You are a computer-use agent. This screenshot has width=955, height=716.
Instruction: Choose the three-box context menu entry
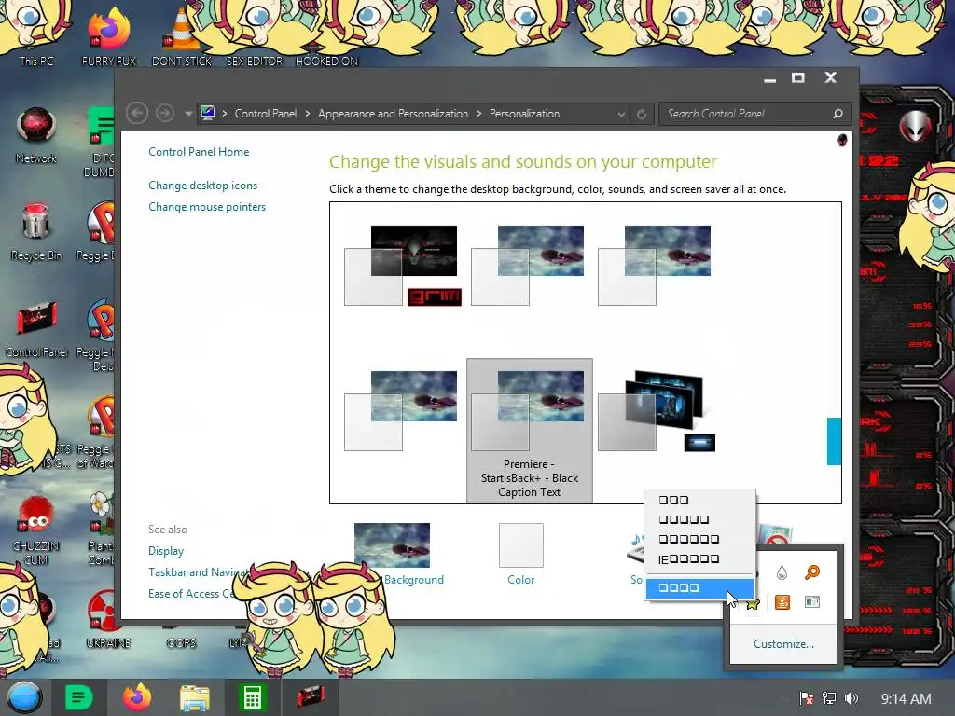click(699, 500)
